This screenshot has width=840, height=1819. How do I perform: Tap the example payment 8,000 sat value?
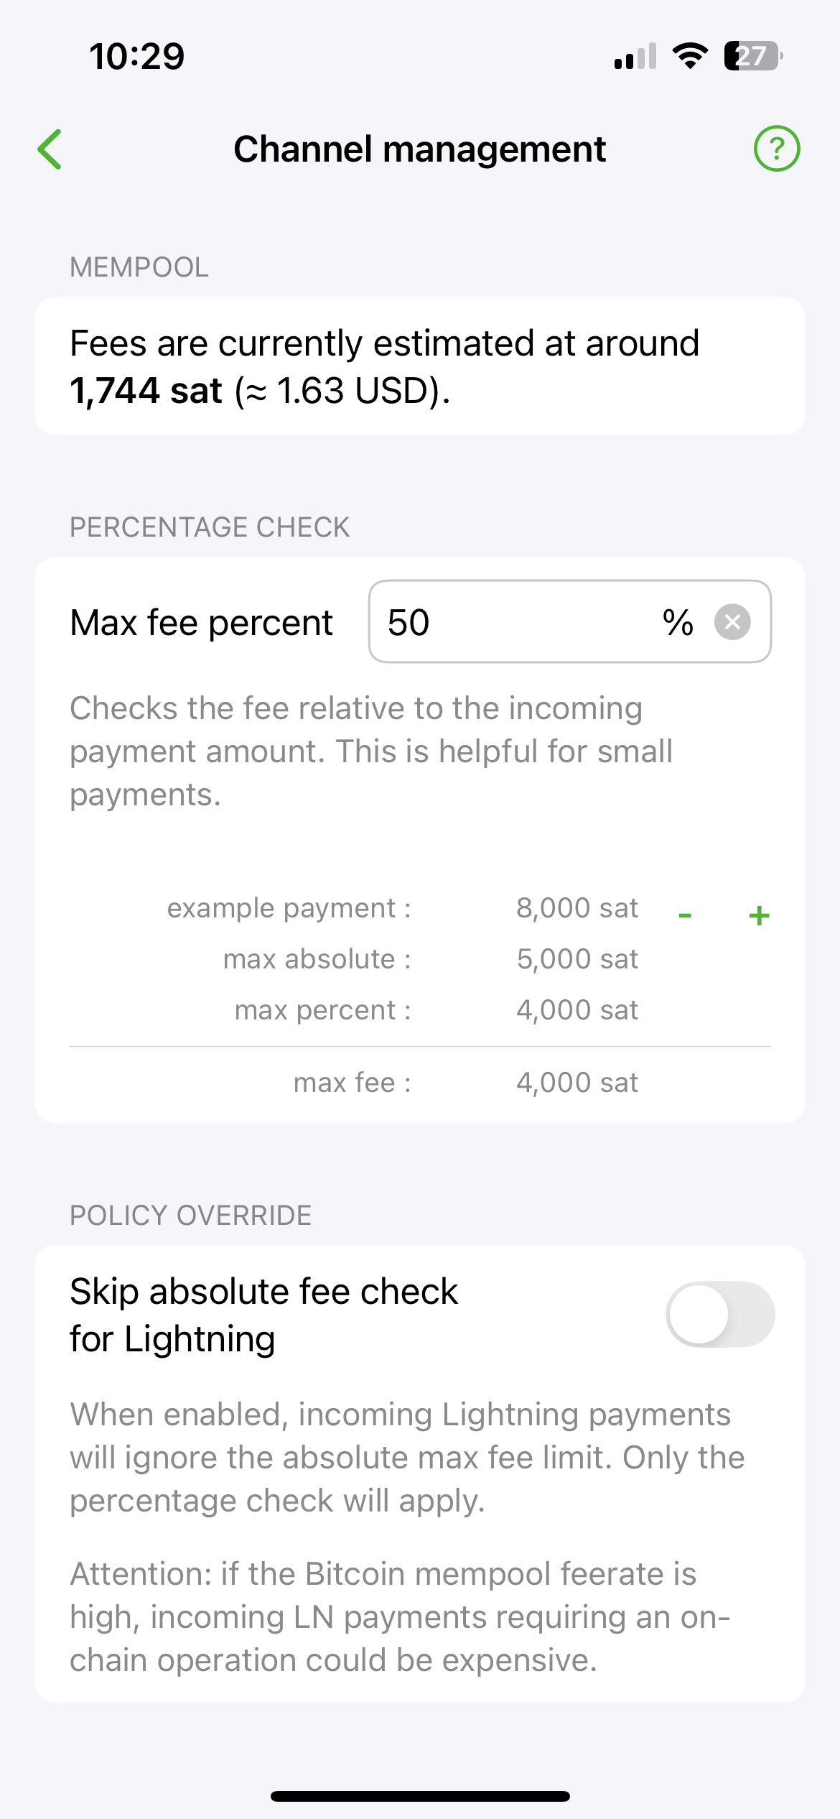577,908
